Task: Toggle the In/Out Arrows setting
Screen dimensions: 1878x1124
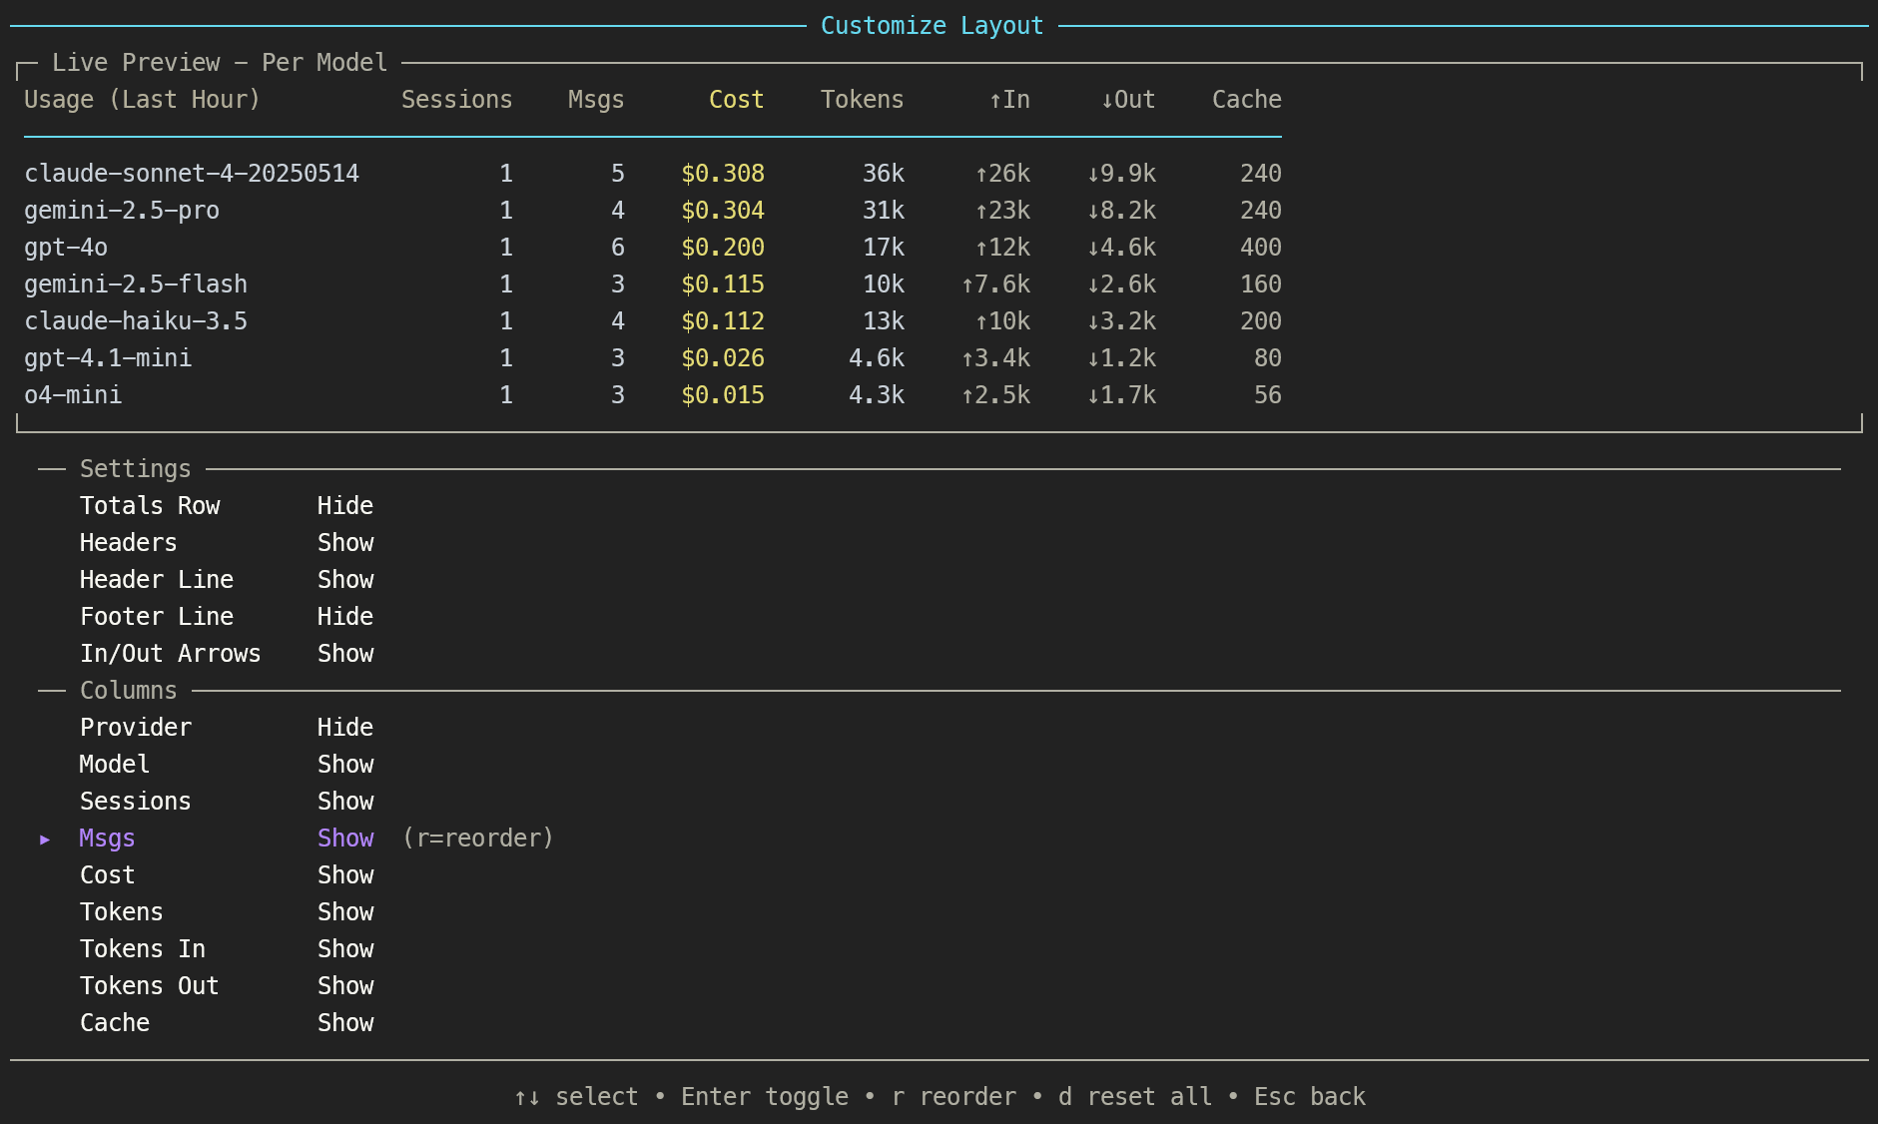Action: pos(227,654)
